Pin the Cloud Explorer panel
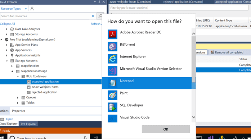The image size is (251, 139). [99, 2]
